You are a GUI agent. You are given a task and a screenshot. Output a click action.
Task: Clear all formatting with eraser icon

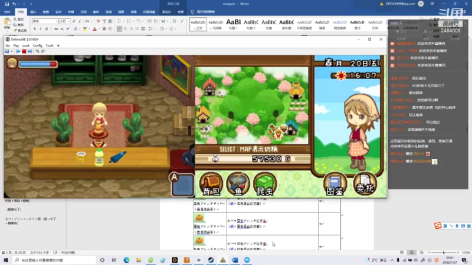coord(98,21)
